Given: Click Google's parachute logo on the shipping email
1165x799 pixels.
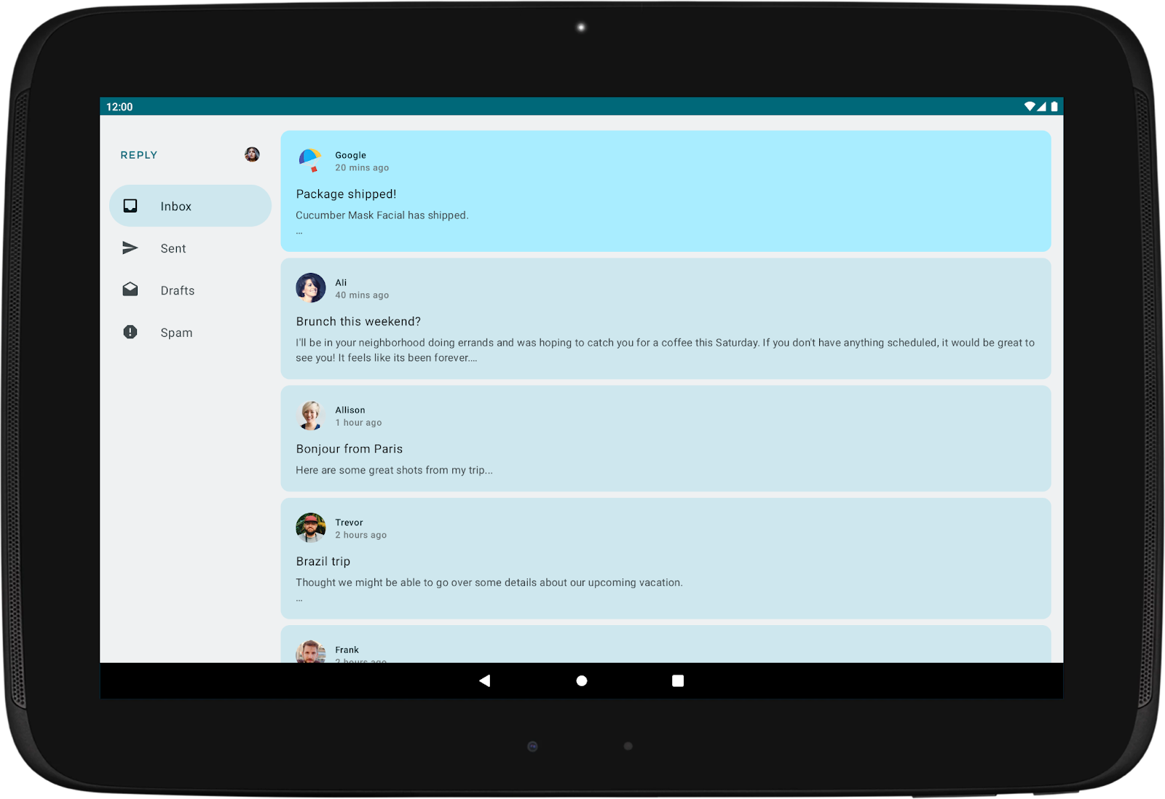Looking at the screenshot, I should pyautogui.click(x=310, y=159).
